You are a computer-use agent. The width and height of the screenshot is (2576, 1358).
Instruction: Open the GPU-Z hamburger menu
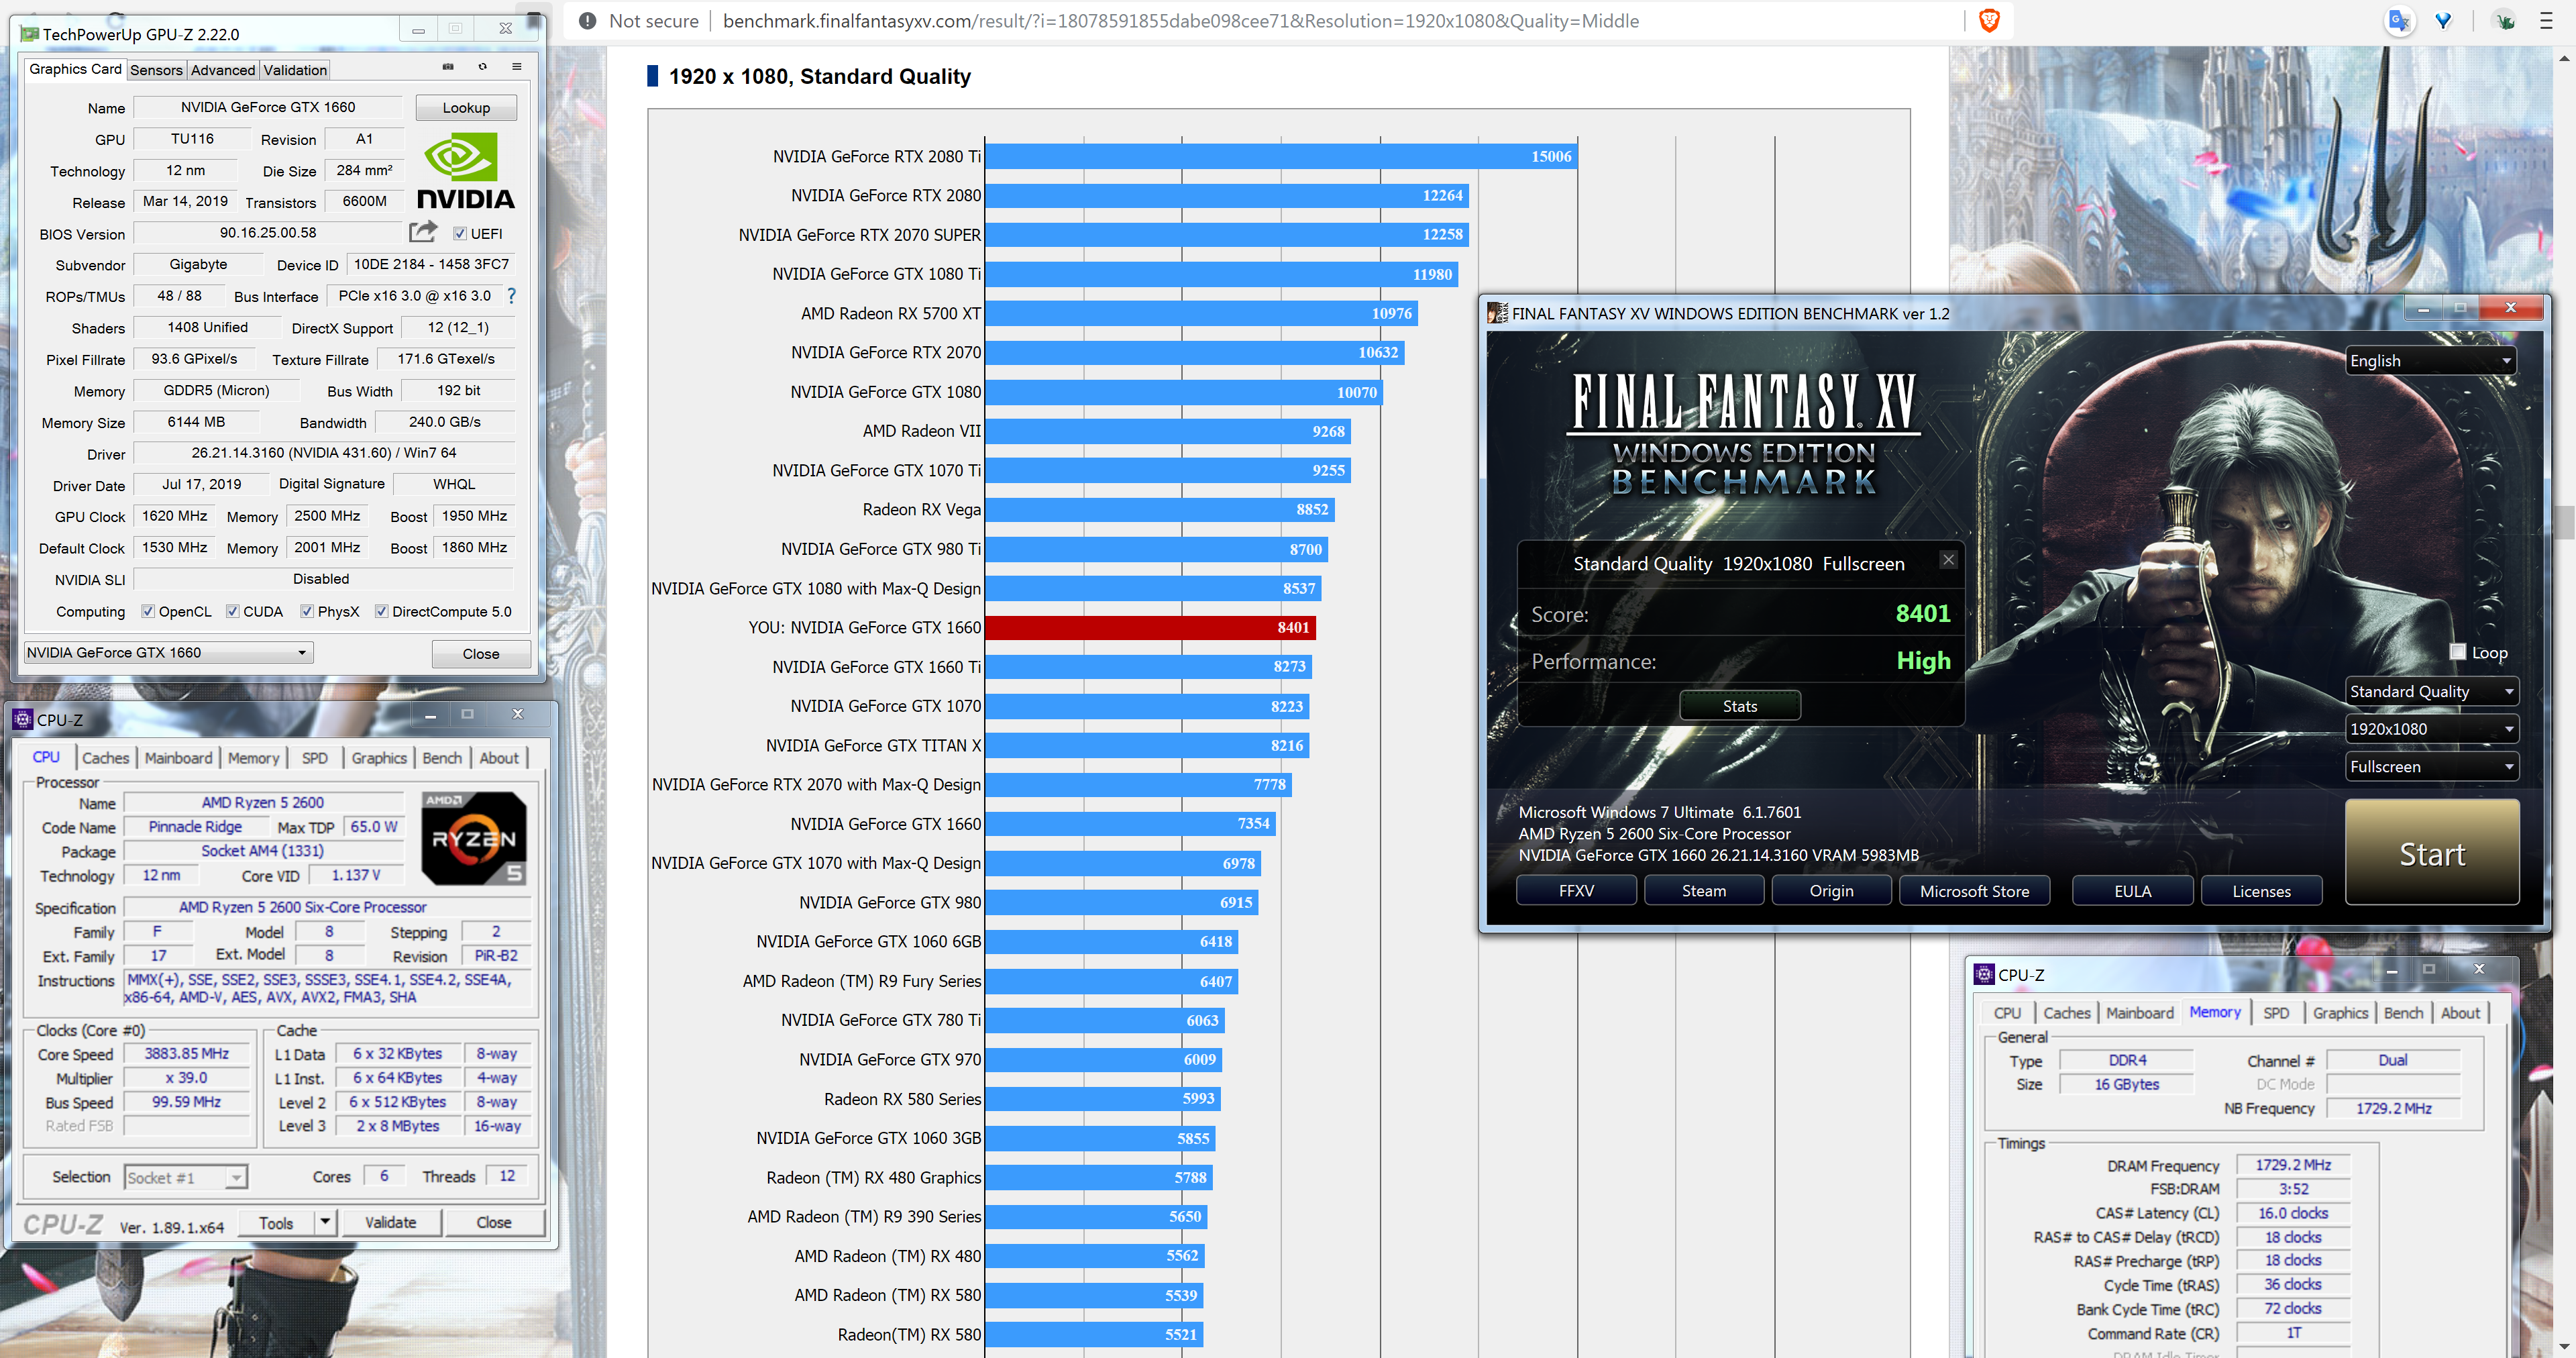tap(516, 67)
